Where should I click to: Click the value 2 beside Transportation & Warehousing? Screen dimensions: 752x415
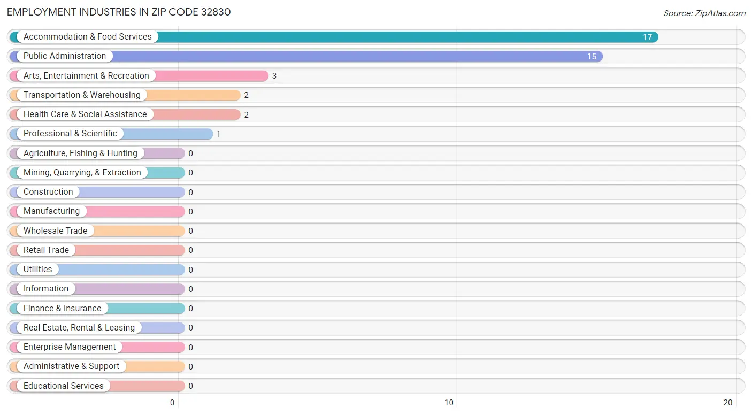pyautogui.click(x=247, y=95)
